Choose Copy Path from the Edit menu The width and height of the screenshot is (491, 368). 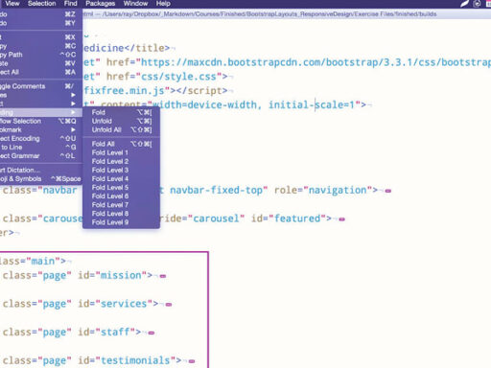41,55
